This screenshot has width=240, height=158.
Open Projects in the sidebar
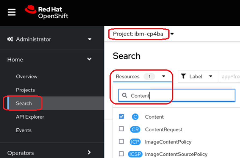click(26, 90)
